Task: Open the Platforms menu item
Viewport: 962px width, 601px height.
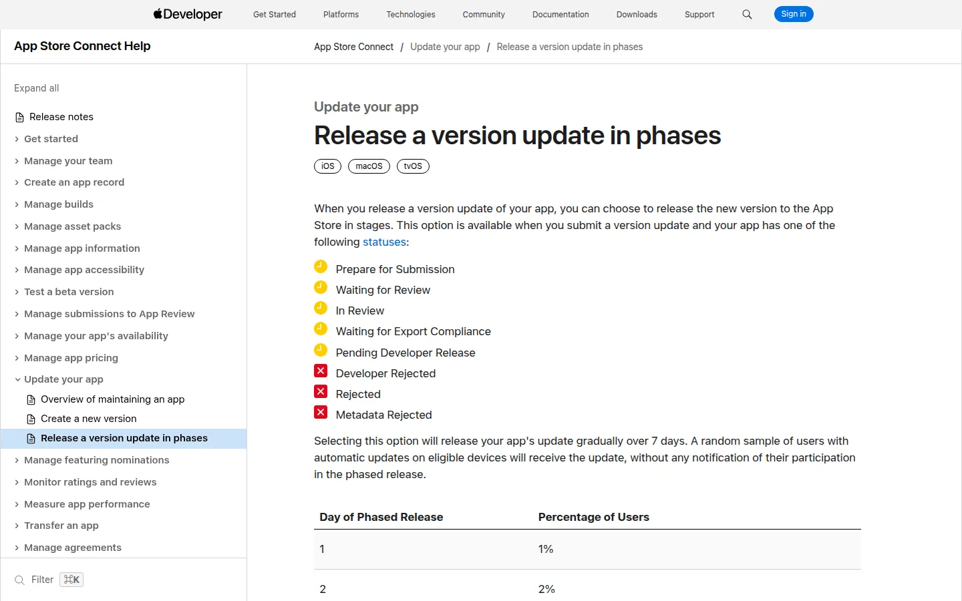Action: coord(341,14)
